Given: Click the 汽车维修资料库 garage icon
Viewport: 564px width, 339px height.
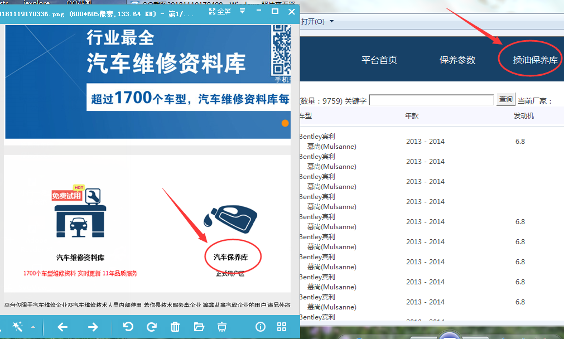Looking at the screenshot, I should tap(80, 214).
